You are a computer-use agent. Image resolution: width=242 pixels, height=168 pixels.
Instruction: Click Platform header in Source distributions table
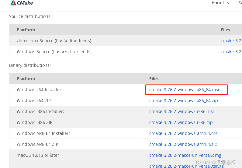pos(26,30)
